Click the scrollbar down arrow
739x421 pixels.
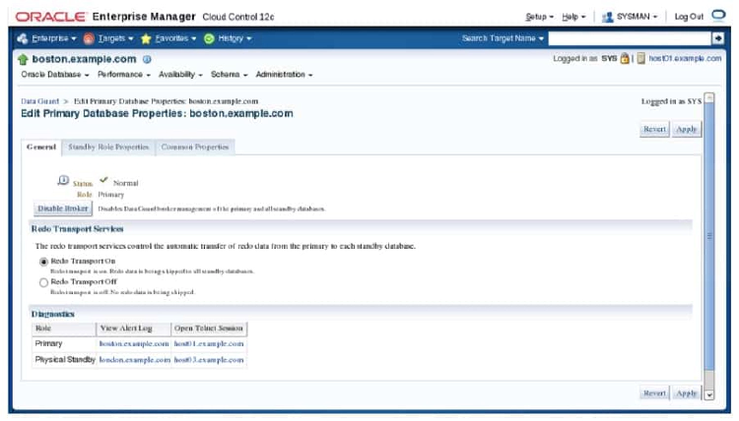(709, 394)
